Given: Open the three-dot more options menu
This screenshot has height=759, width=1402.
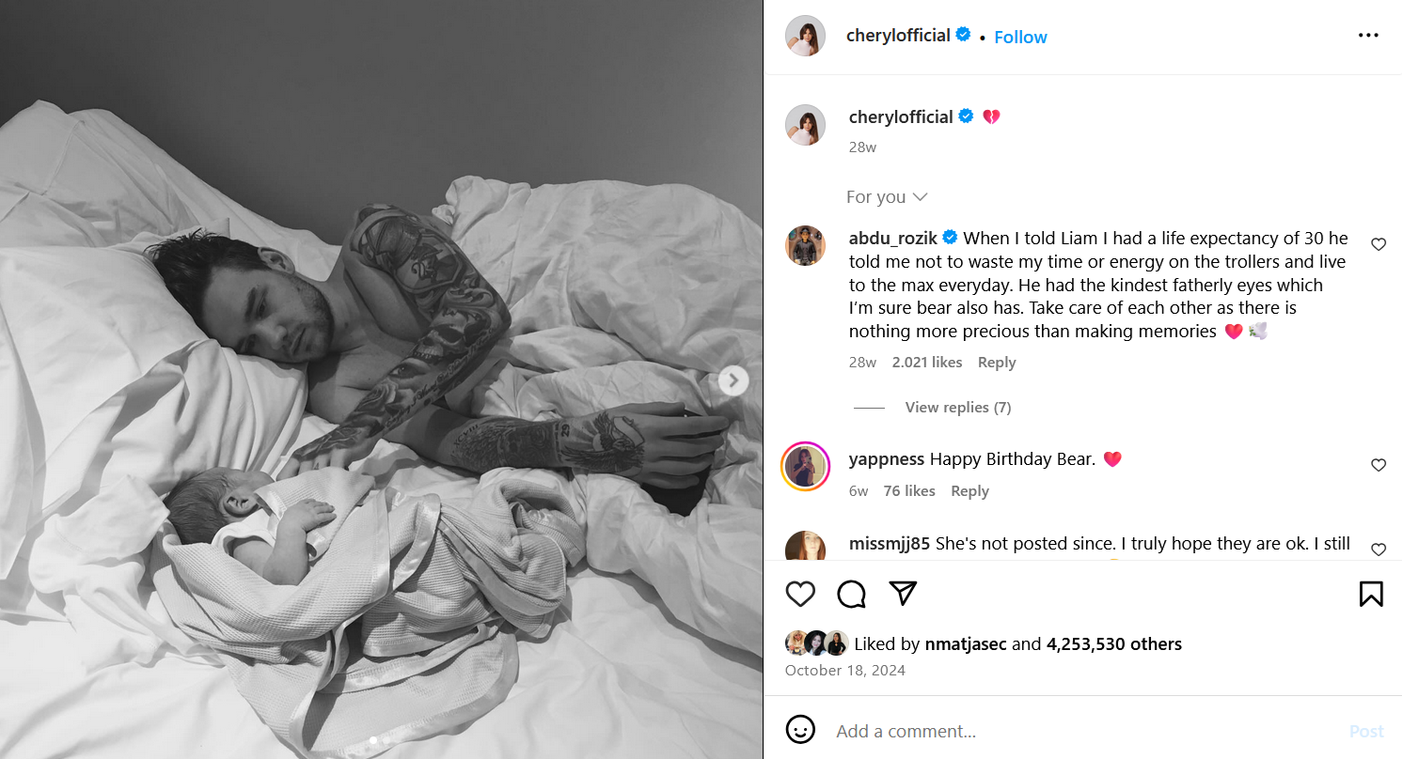Looking at the screenshot, I should 1368,36.
